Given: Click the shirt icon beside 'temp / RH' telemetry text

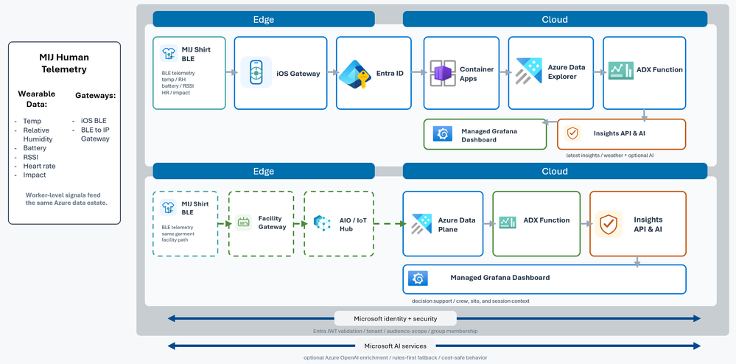Looking at the screenshot, I should [168, 54].
